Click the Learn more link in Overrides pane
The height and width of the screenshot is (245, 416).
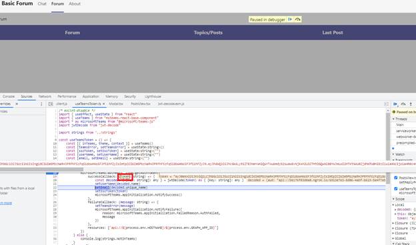click(6, 204)
